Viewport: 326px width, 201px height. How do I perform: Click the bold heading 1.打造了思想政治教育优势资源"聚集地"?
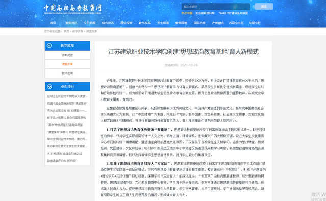[139, 130]
